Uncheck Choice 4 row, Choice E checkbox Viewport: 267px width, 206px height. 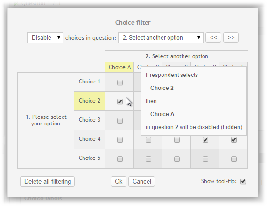pos(234,140)
